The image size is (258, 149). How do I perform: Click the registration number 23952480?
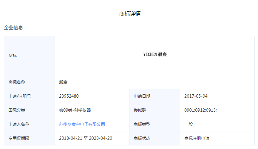pyautogui.click(x=69, y=96)
